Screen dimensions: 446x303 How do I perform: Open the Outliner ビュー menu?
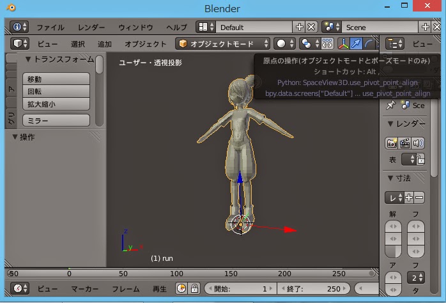(422, 44)
